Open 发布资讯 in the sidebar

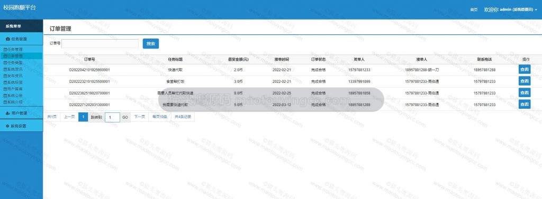pyautogui.click(x=13, y=75)
